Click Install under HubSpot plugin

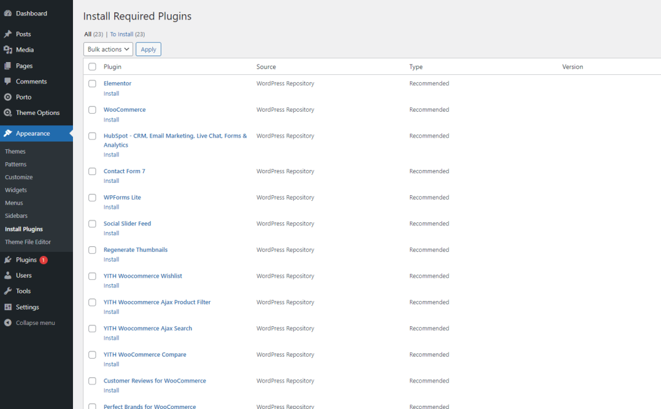click(111, 155)
